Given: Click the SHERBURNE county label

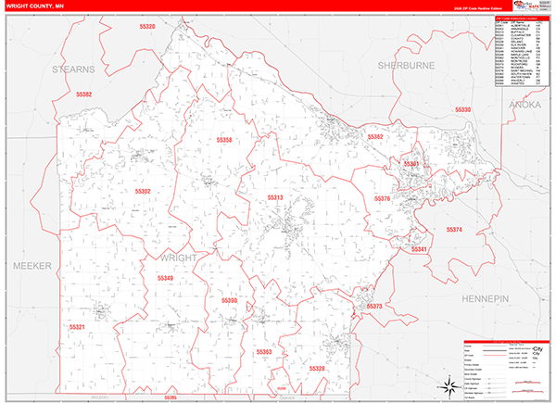Looking at the screenshot, I should (x=406, y=66).
